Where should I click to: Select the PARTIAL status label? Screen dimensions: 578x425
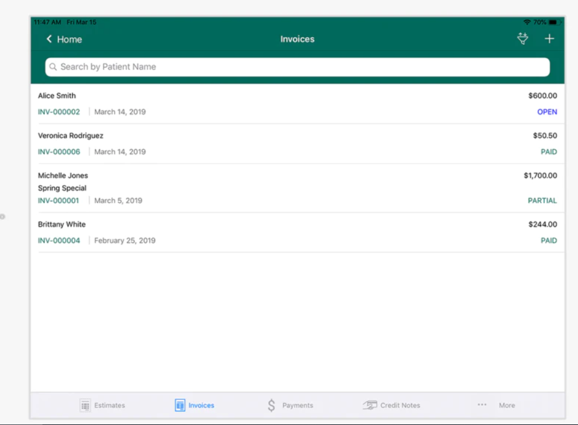[x=542, y=200]
